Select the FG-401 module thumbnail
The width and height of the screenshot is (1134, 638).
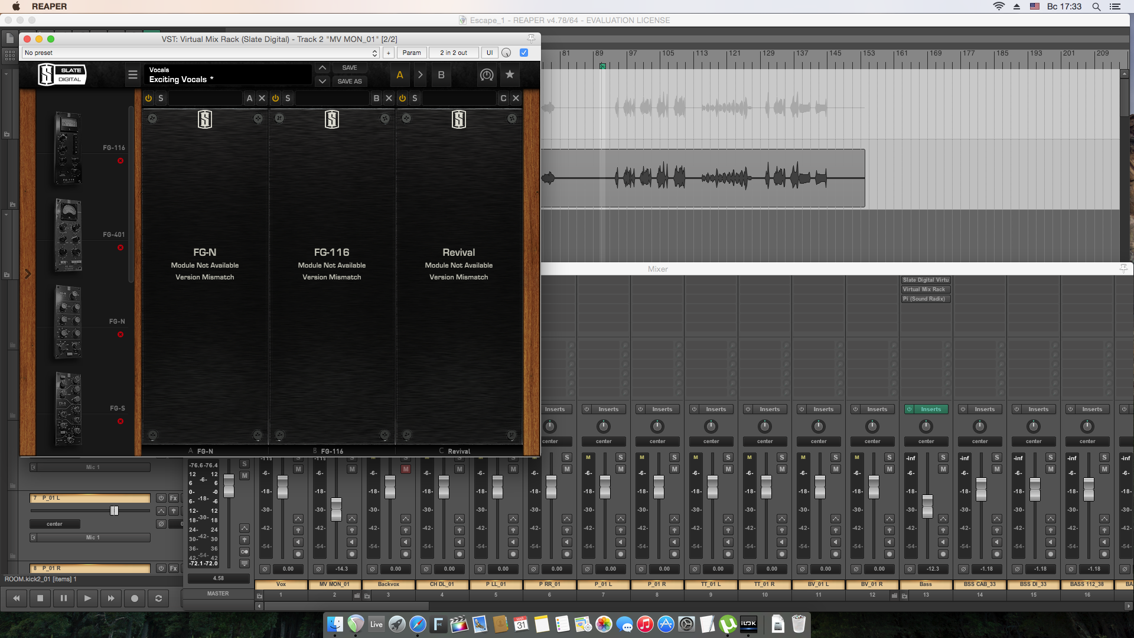(x=68, y=235)
